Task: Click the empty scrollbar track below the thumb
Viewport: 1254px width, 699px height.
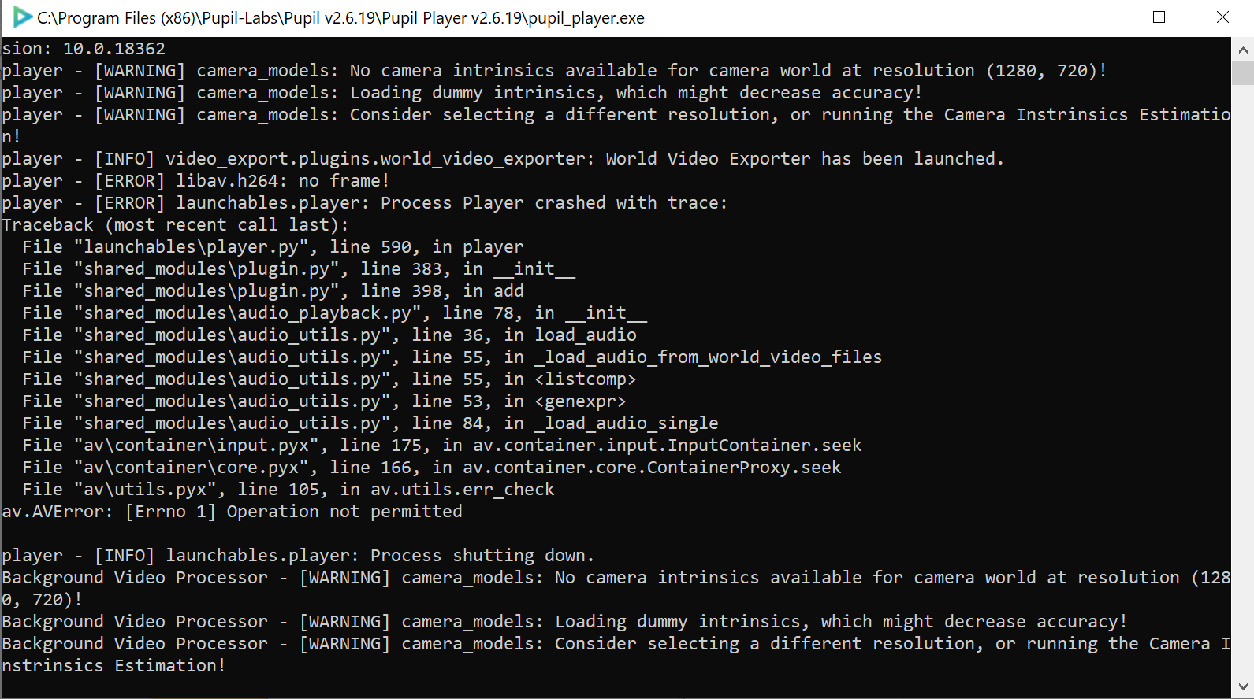Action: click(x=1243, y=378)
